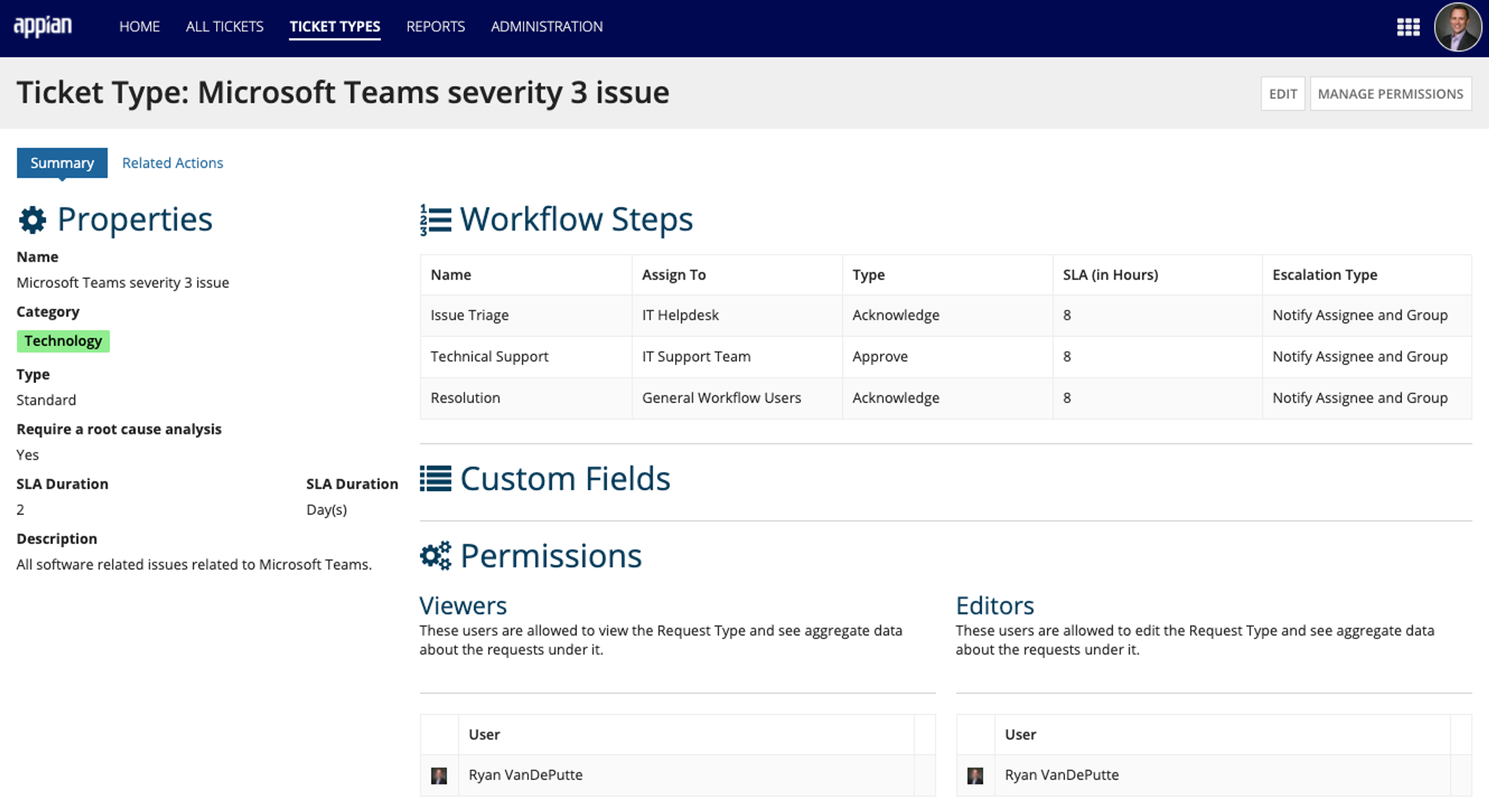Click Ryan VanDePutte name in Editors
This screenshot has height=802, width=1489.
pos(1062,775)
